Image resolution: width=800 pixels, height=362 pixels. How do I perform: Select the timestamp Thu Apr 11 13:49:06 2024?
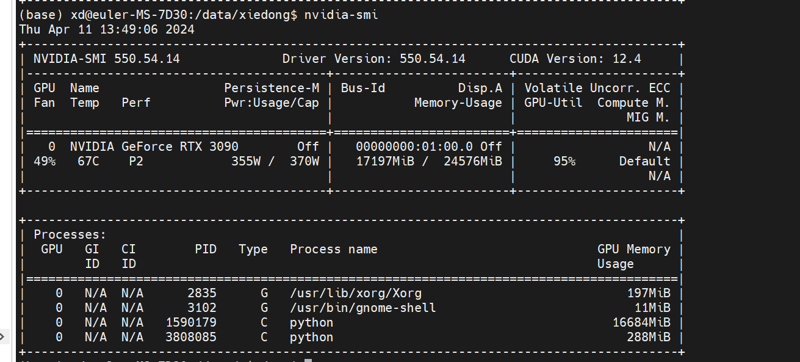click(x=107, y=29)
